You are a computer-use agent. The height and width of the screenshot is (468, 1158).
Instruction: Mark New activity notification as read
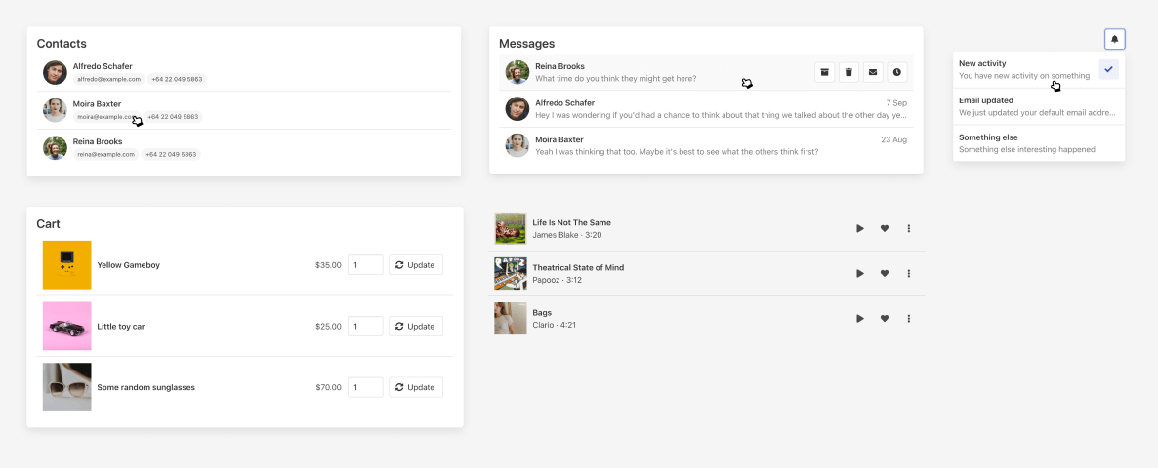pyautogui.click(x=1108, y=69)
